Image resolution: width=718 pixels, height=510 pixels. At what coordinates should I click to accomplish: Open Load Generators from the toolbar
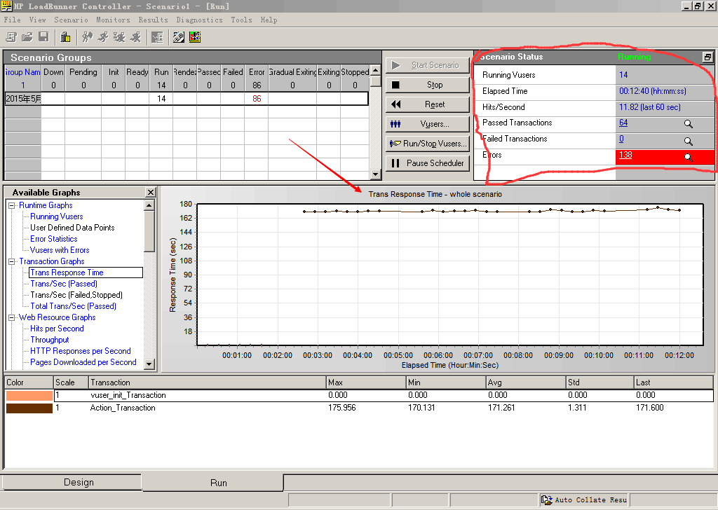(65, 37)
